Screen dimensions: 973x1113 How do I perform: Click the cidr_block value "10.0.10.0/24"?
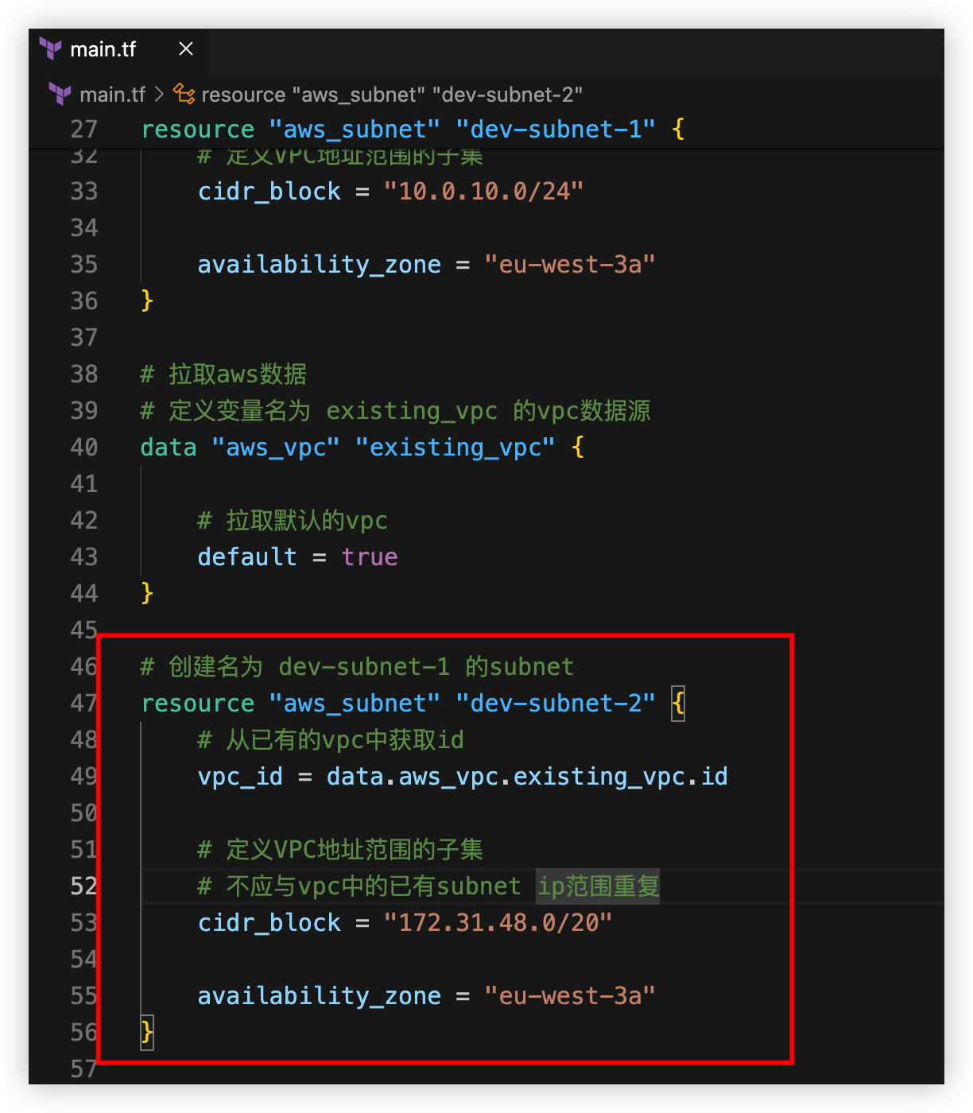[483, 191]
